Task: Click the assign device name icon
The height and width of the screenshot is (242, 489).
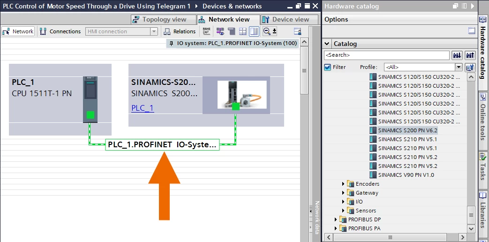Action: pos(206,31)
